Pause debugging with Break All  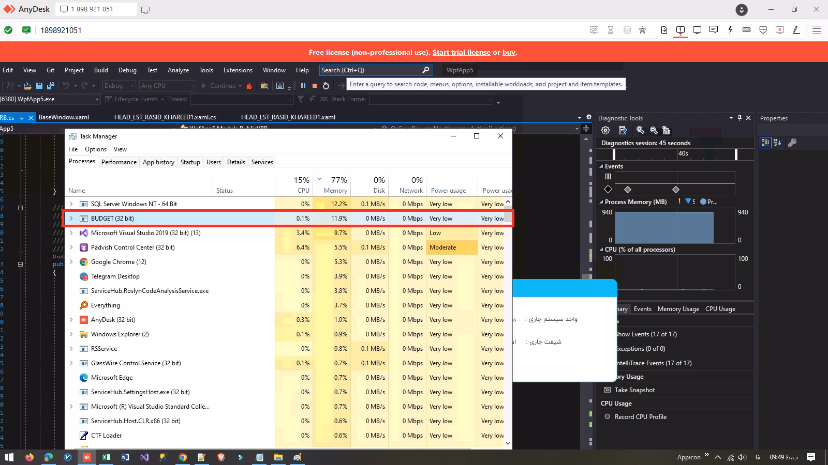click(x=303, y=86)
